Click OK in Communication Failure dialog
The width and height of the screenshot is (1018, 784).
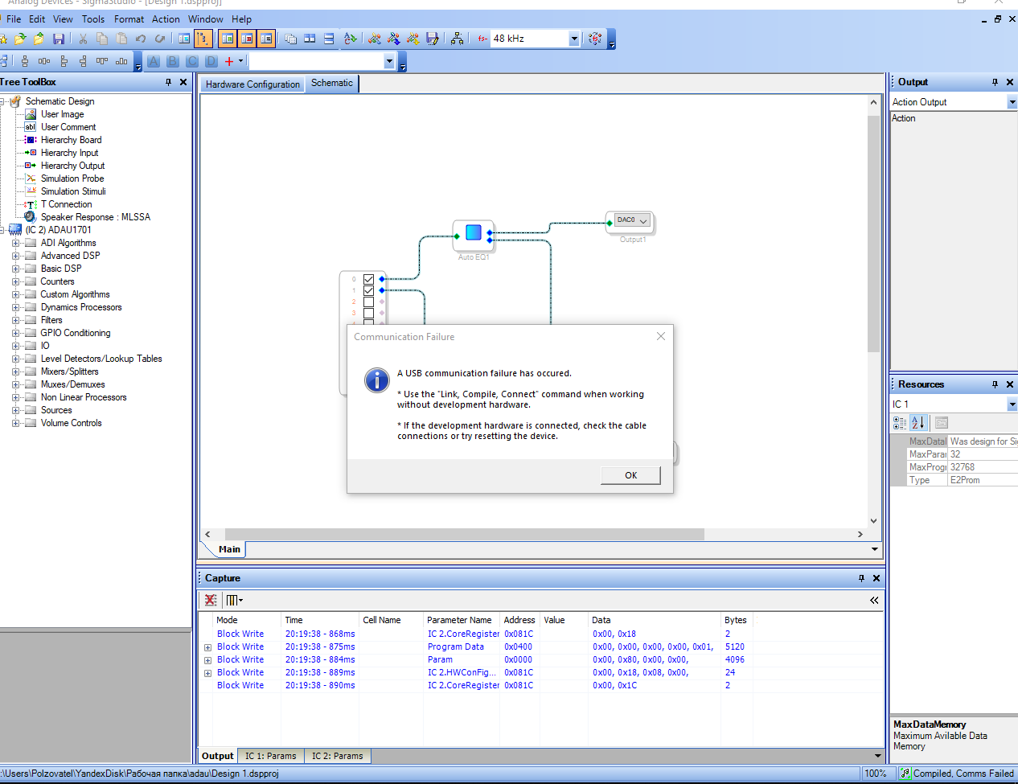coord(631,475)
